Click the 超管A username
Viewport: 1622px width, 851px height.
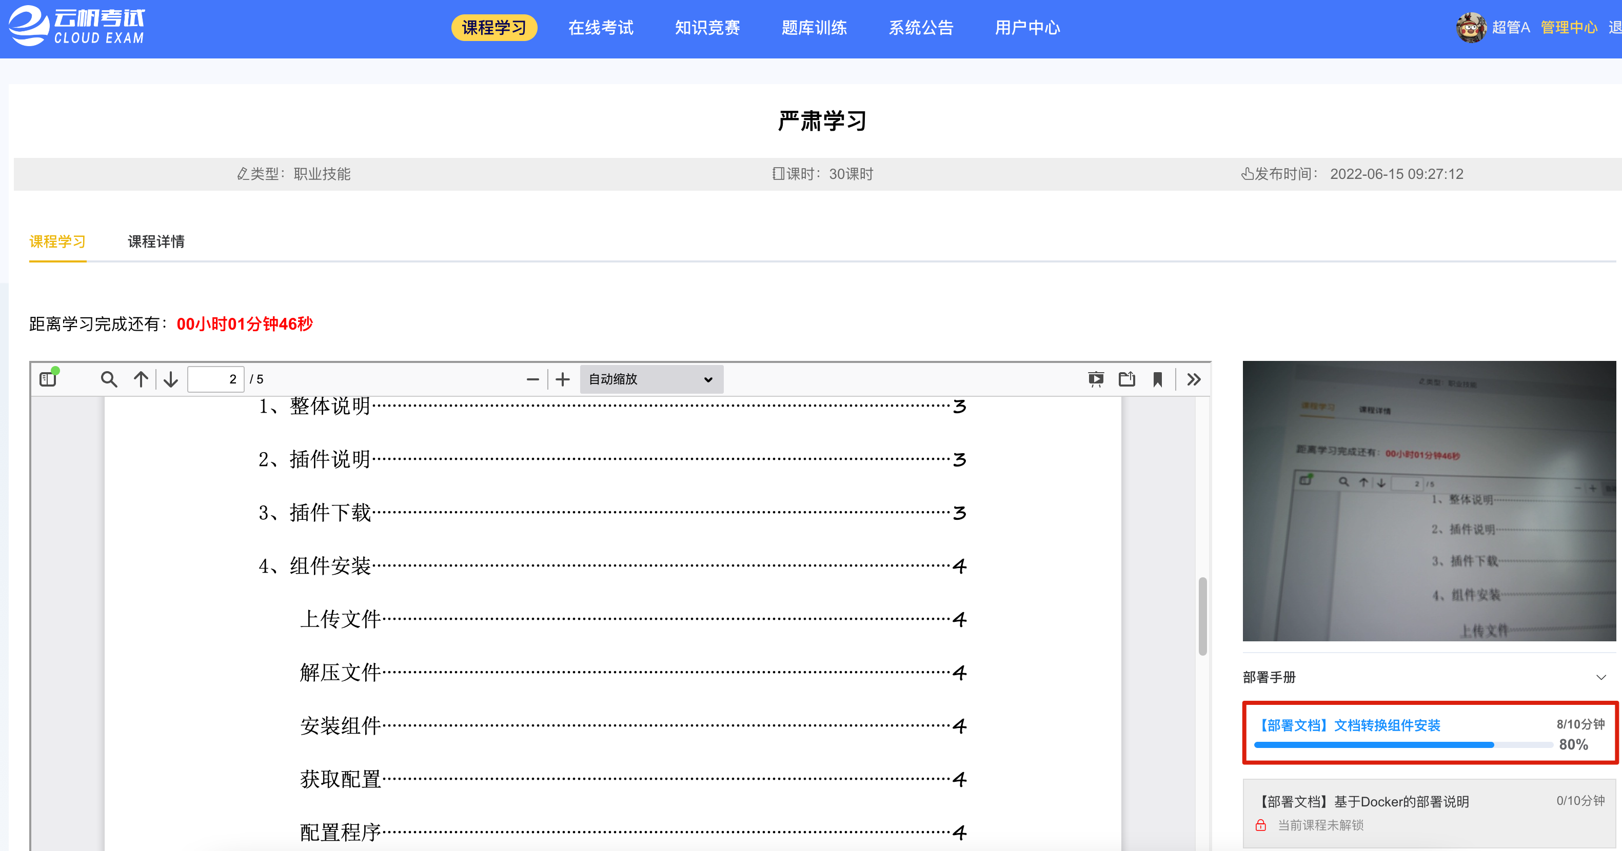[x=1511, y=28]
